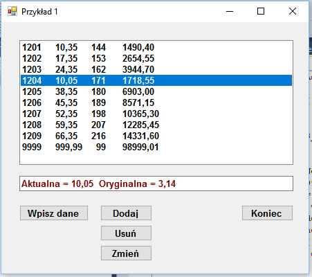The image size is (312, 277).
Task: Click the Wpisz dane button
Action: coord(54,213)
